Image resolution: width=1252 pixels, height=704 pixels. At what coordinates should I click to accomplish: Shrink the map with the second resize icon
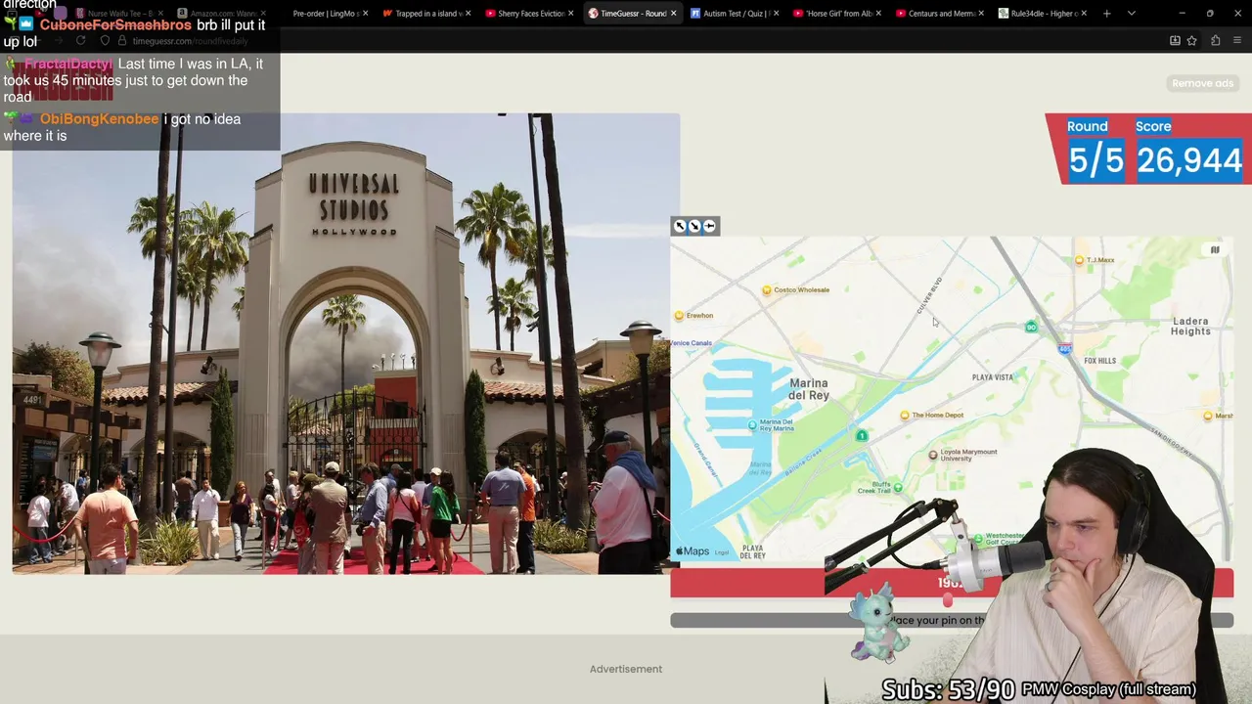(x=694, y=226)
